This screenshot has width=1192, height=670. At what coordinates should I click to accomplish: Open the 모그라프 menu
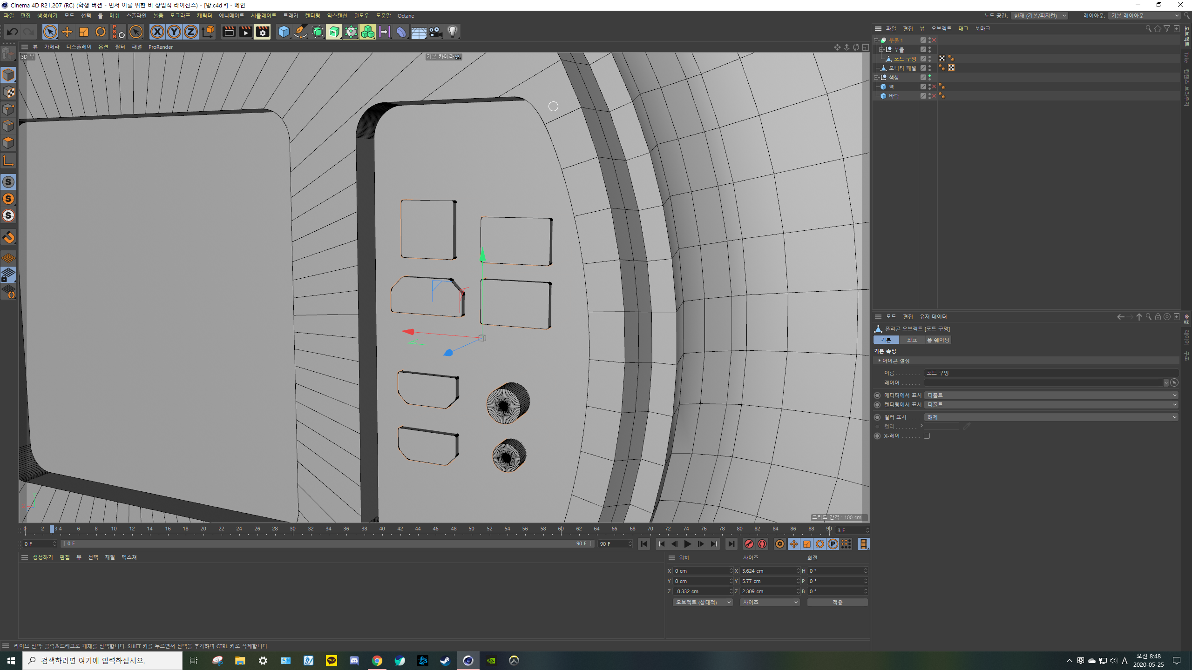[x=180, y=16]
